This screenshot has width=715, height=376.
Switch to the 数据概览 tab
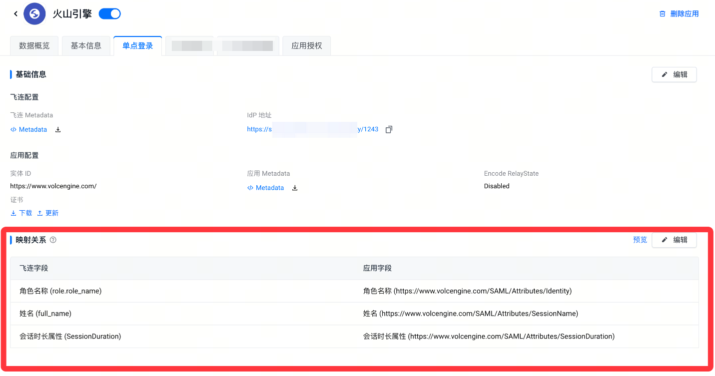click(x=34, y=46)
